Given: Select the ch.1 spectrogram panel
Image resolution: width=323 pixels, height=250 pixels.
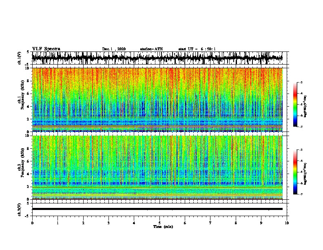Looking at the screenshot, I should tap(157, 100).
